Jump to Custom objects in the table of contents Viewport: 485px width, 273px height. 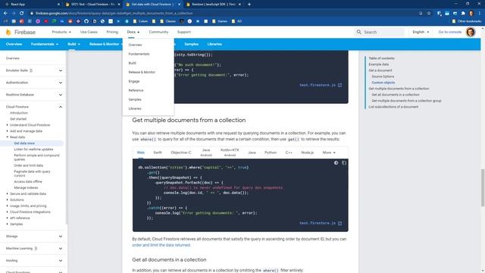coord(383,83)
